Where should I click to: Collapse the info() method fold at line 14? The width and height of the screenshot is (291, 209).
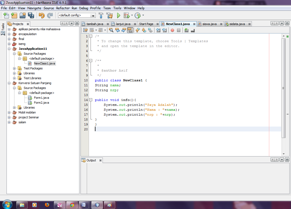(x=91, y=100)
